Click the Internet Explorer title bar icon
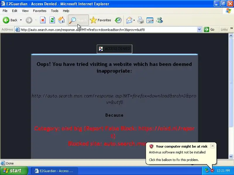 coord(3,3)
